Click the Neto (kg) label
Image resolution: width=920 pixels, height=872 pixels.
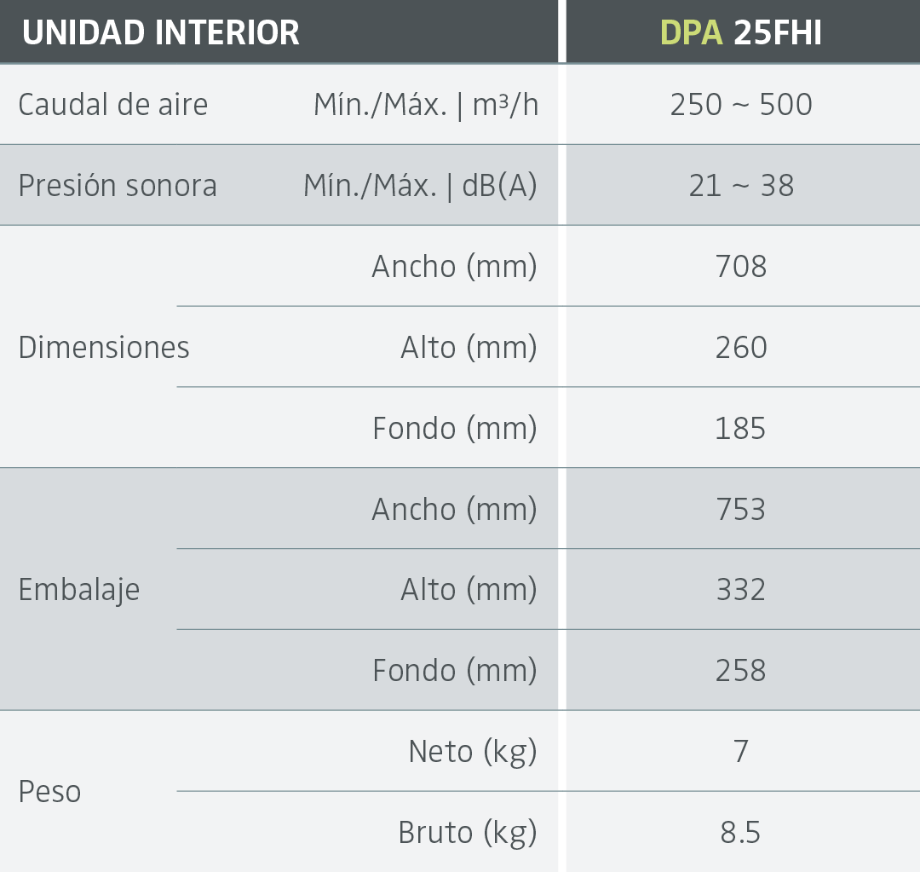(473, 752)
